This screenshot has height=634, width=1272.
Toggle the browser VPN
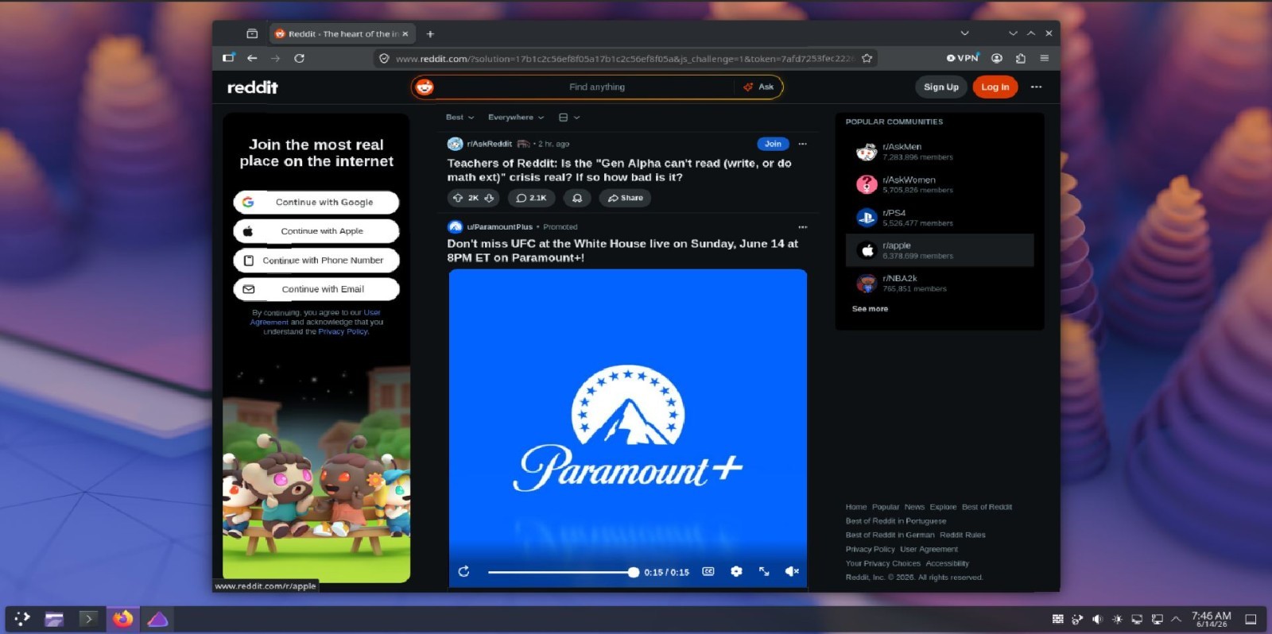click(x=963, y=58)
